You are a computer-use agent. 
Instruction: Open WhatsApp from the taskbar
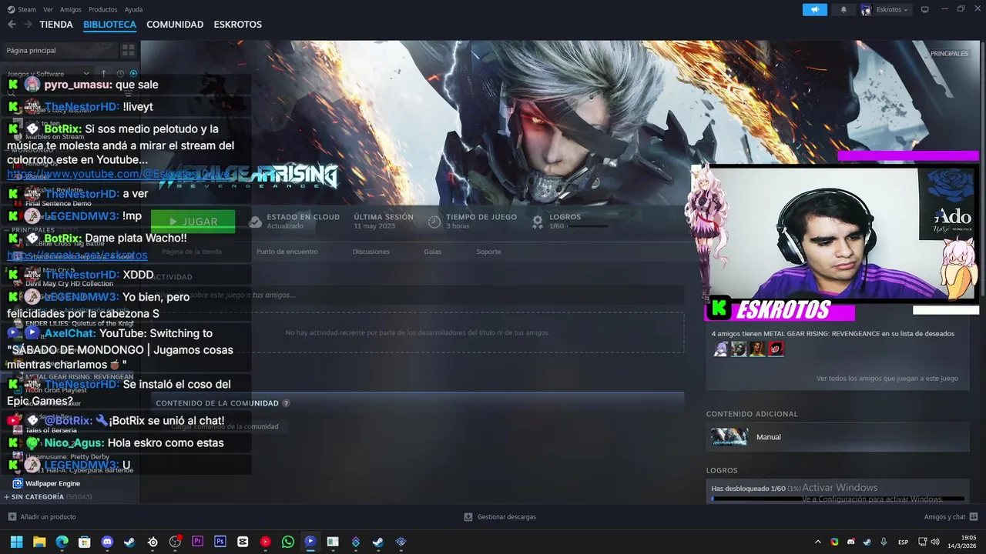click(288, 542)
